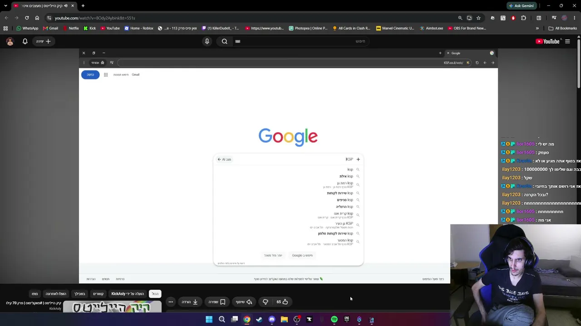Image resolution: width=581 pixels, height=326 pixels.
Task: Share the video with the share button
Action: (x=244, y=302)
